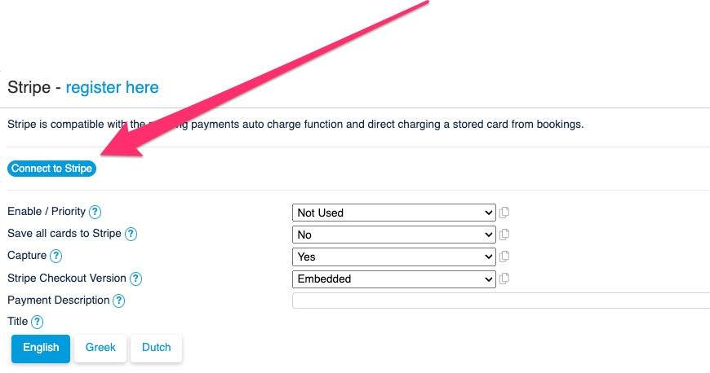Click into the Payment Description text field

click(x=500, y=301)
